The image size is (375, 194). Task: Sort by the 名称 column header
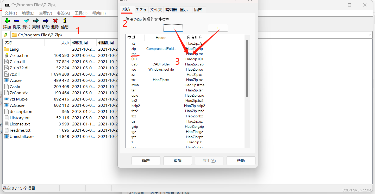click(24, 43)
